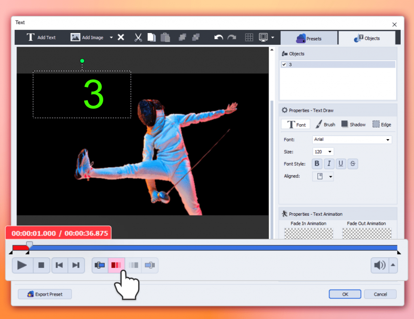
Task: Toggle Italic font style
Action: click(329, 164)
